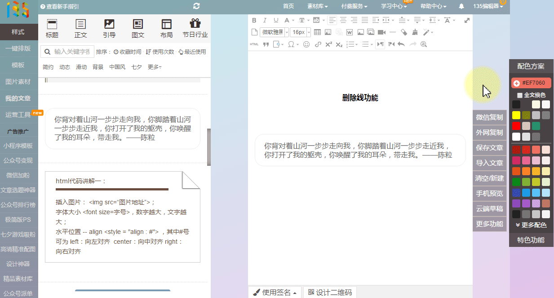Click the hyperlink chain icon

point(318,44)
